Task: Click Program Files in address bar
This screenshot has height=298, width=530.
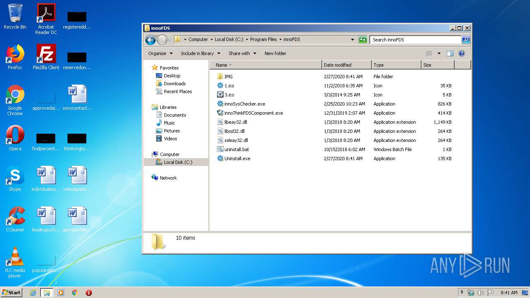Action: point(263,40)
